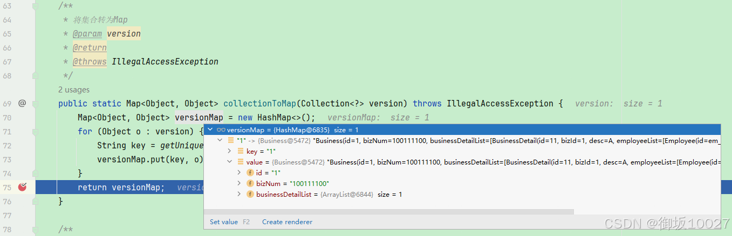732x236 pixels.
Task: Select the id = "1" row
Action: (x=462, y=173)
